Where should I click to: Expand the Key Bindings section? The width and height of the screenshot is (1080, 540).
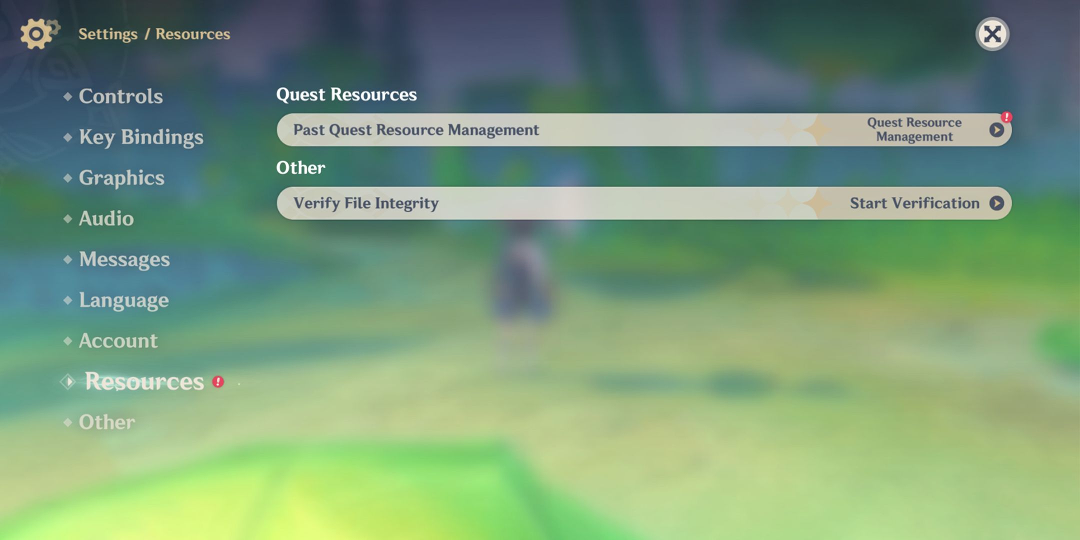(x=140, y=136)
